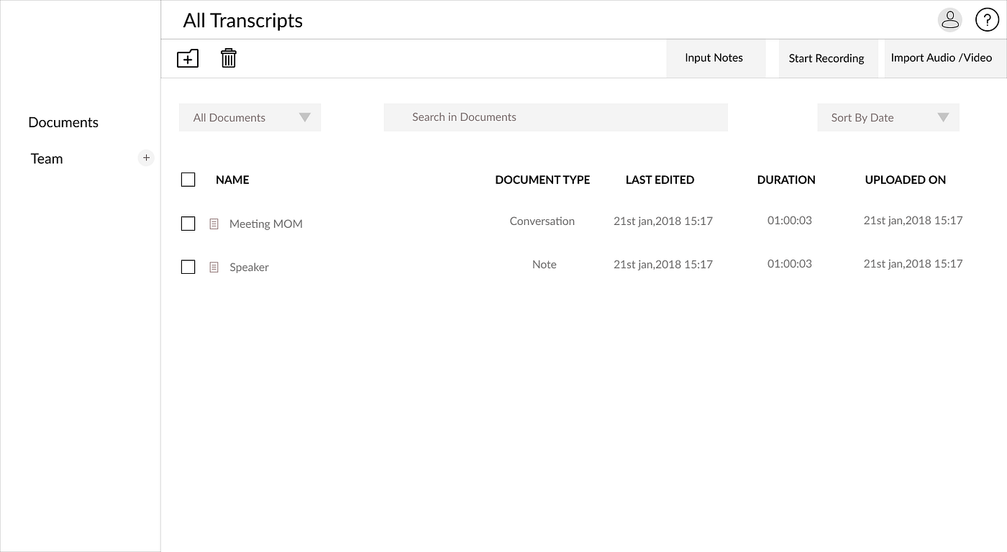
Task: Click the Note type cell
Action: pyautogui.click(x=544, y=264)
